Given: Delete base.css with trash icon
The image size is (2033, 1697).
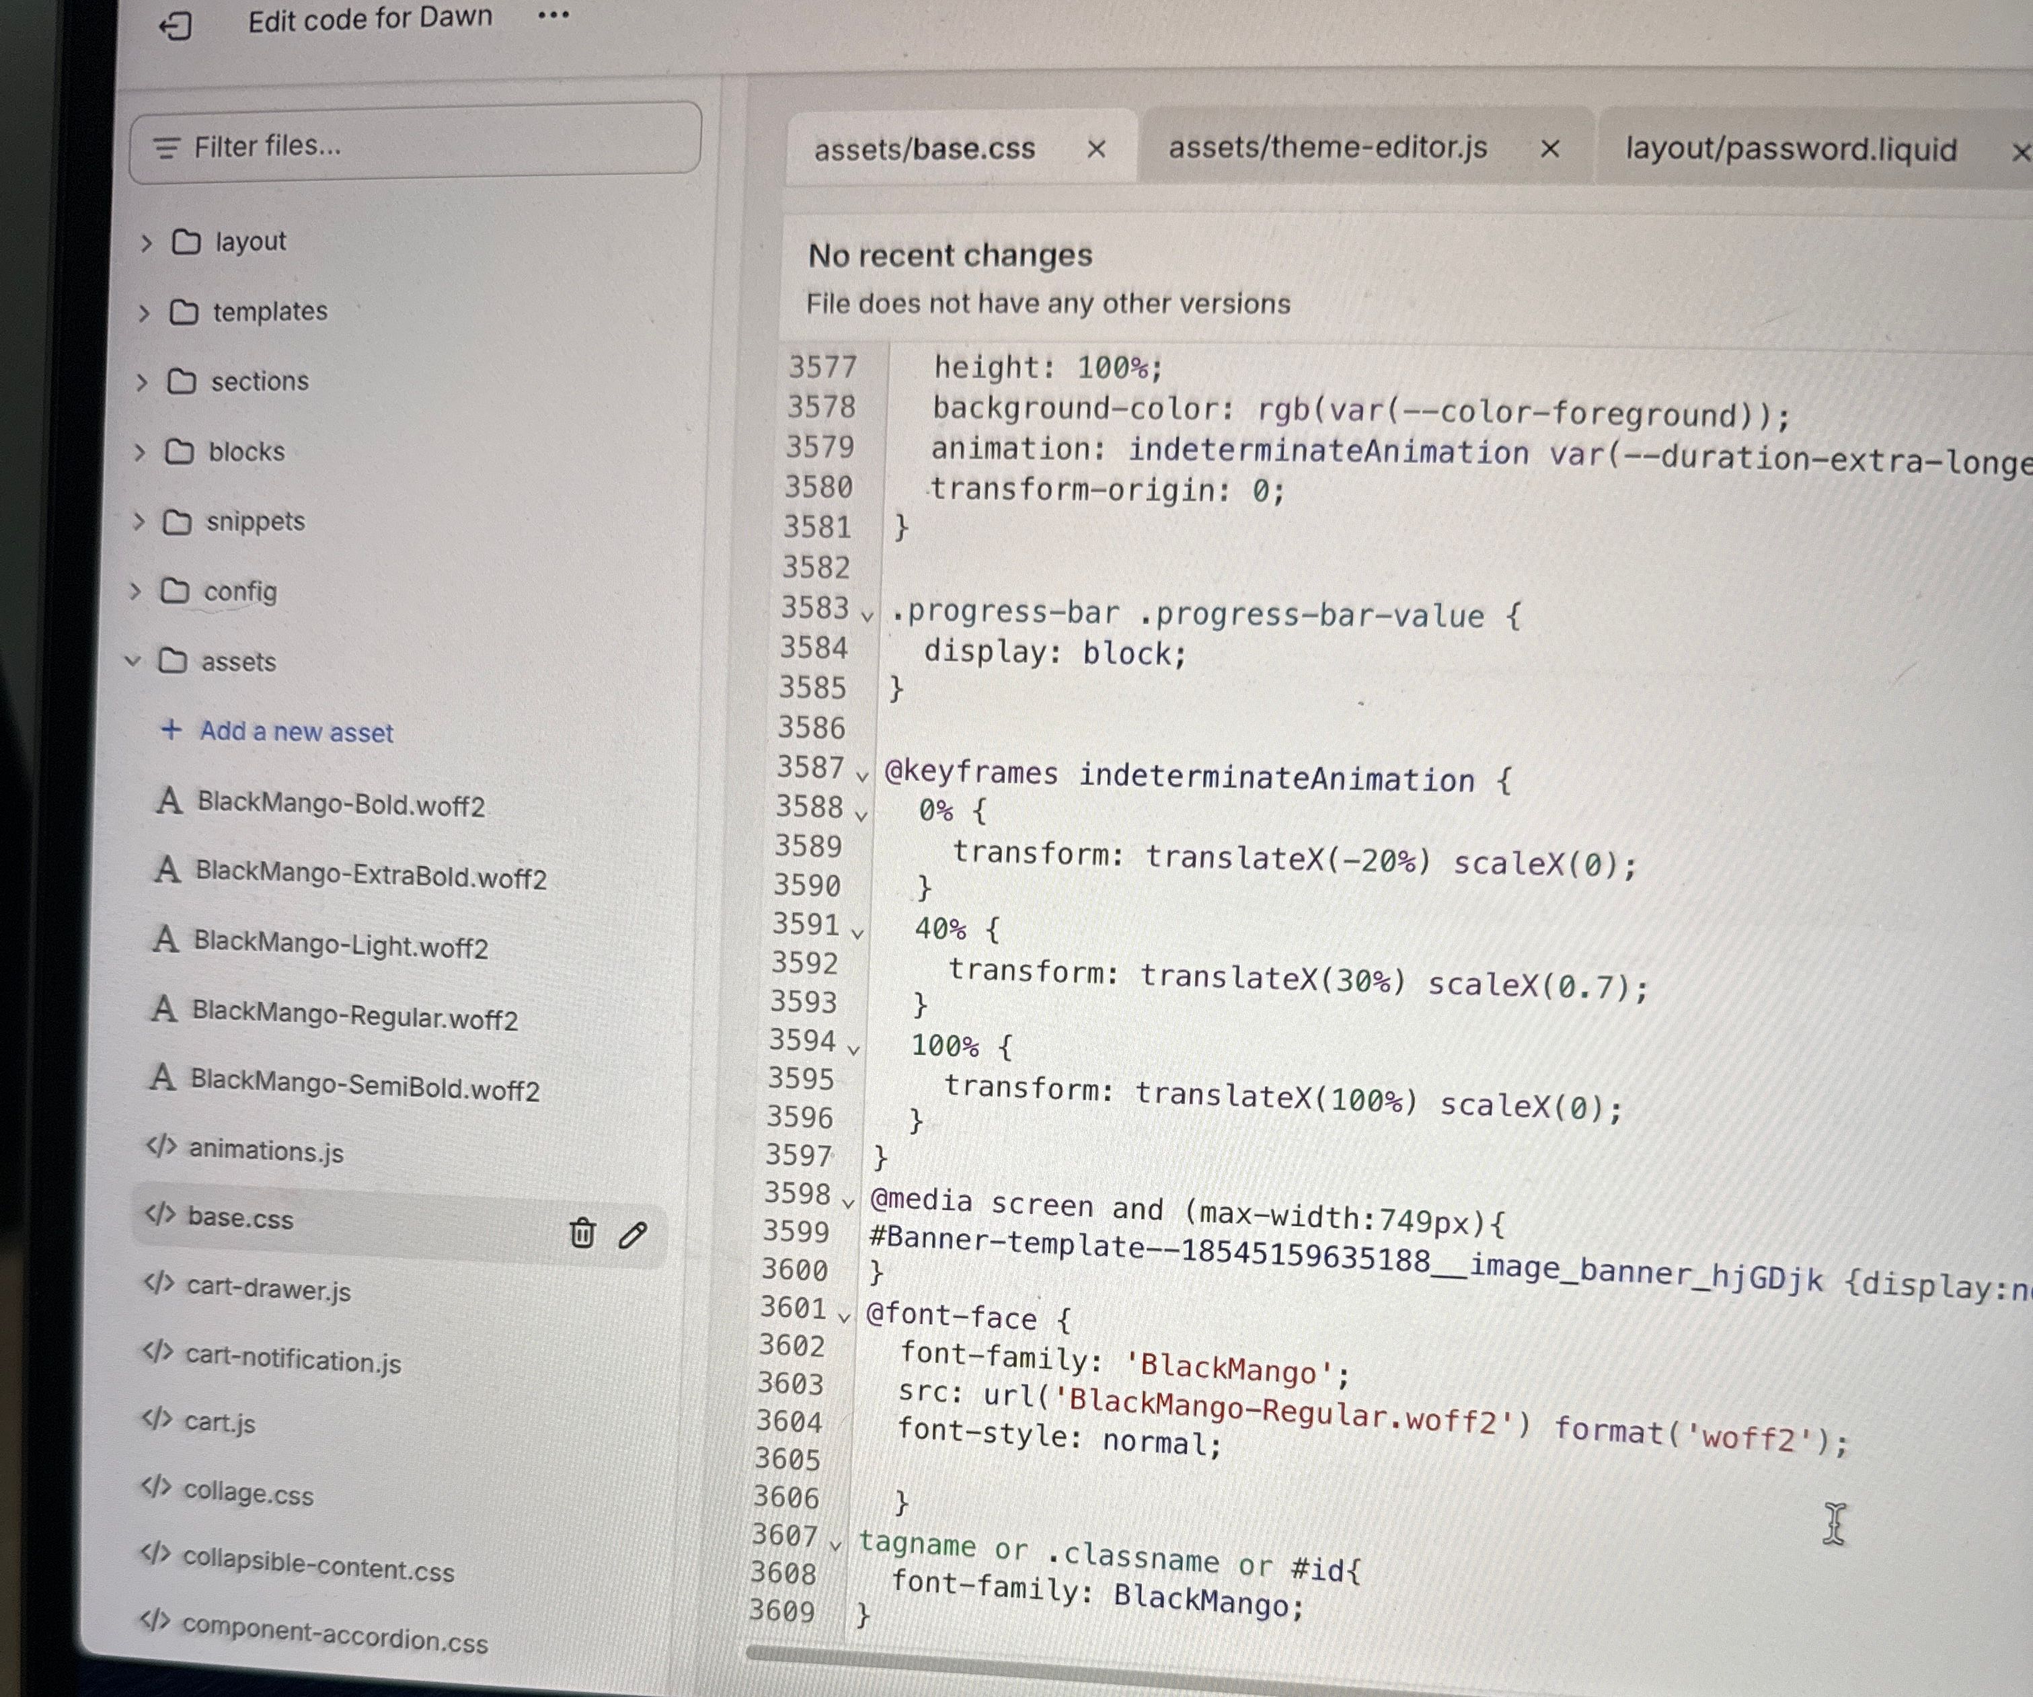Looking at the screenshot, I should tap(582, 1232).
